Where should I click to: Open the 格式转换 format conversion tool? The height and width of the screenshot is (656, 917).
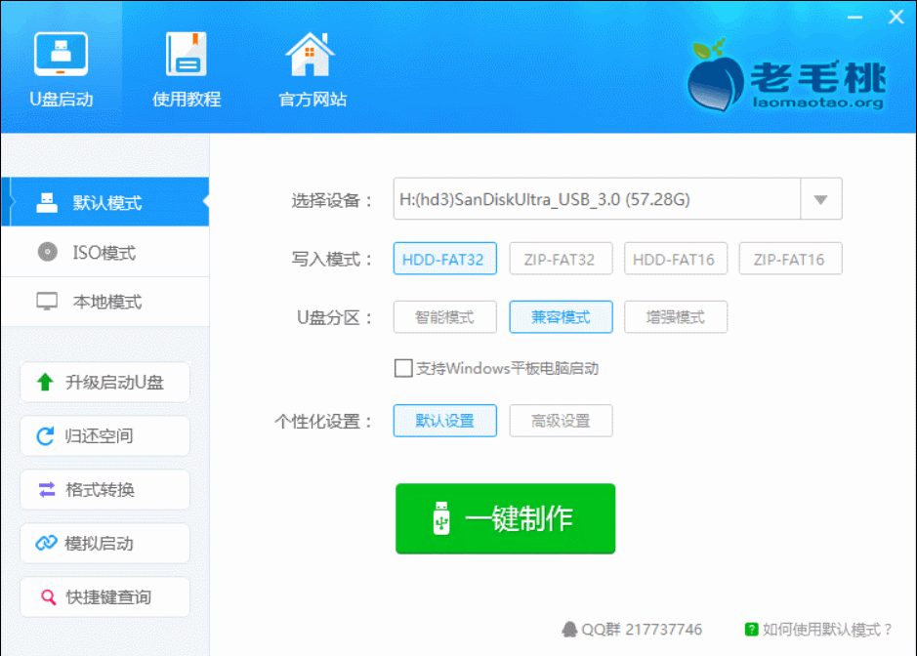pyautogui.click(x=104, y=489)
